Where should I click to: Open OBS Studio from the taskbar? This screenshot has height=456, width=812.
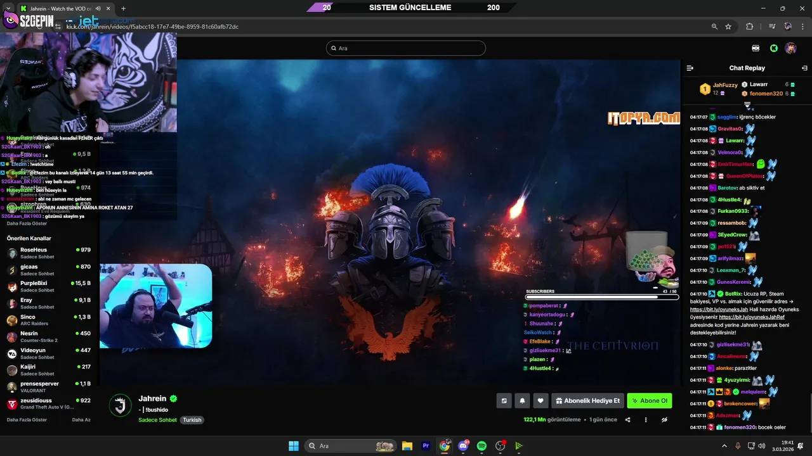501,446
